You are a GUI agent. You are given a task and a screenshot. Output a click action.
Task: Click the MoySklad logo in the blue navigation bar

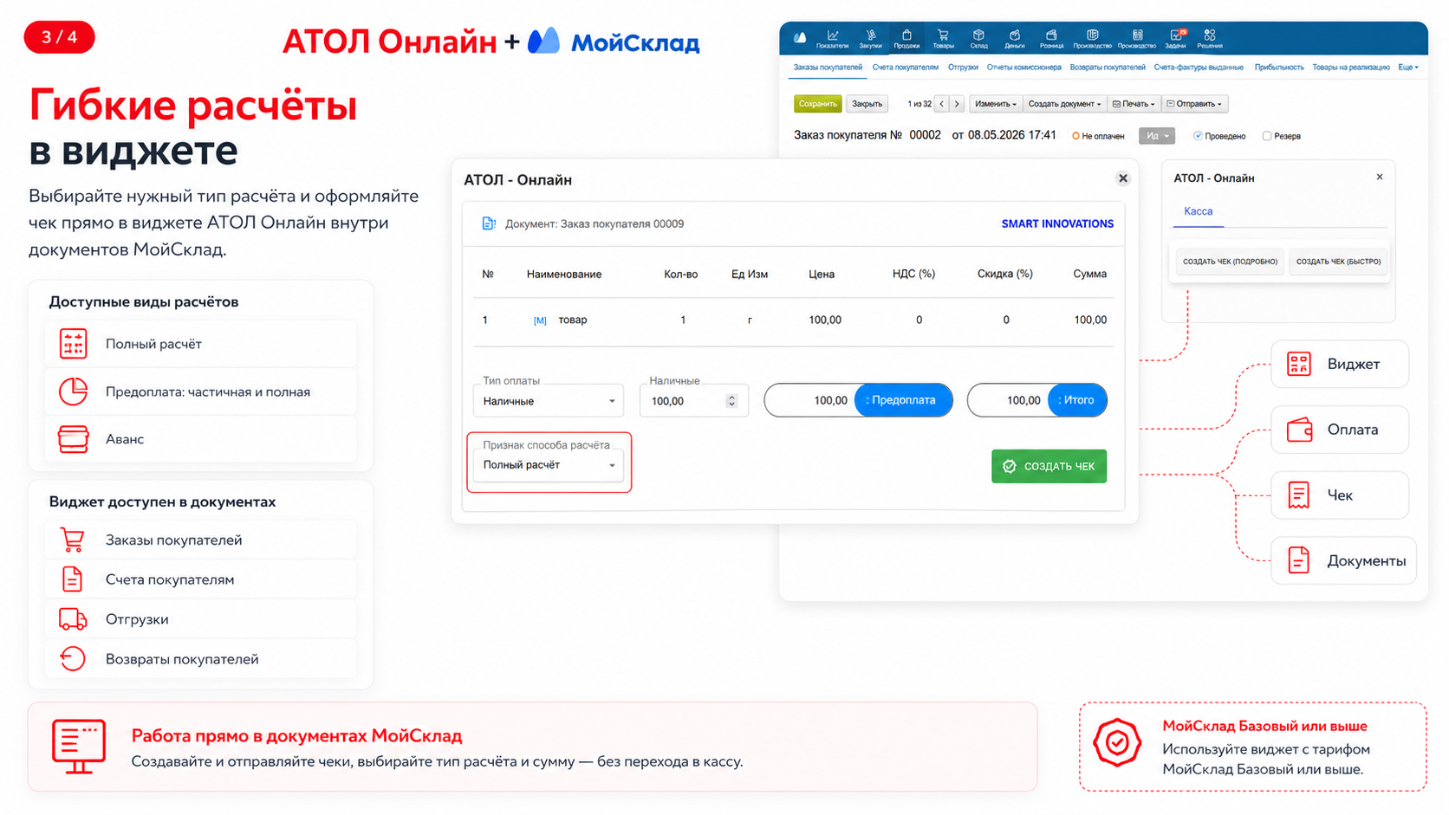800,37
